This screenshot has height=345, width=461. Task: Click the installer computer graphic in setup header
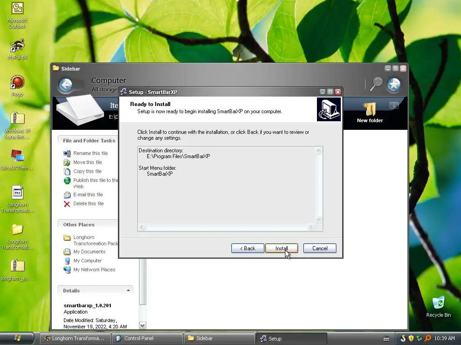click(329, 110)
